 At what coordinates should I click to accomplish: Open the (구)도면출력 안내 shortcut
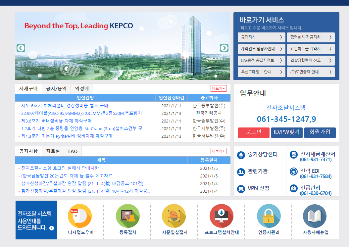(311, 72)
